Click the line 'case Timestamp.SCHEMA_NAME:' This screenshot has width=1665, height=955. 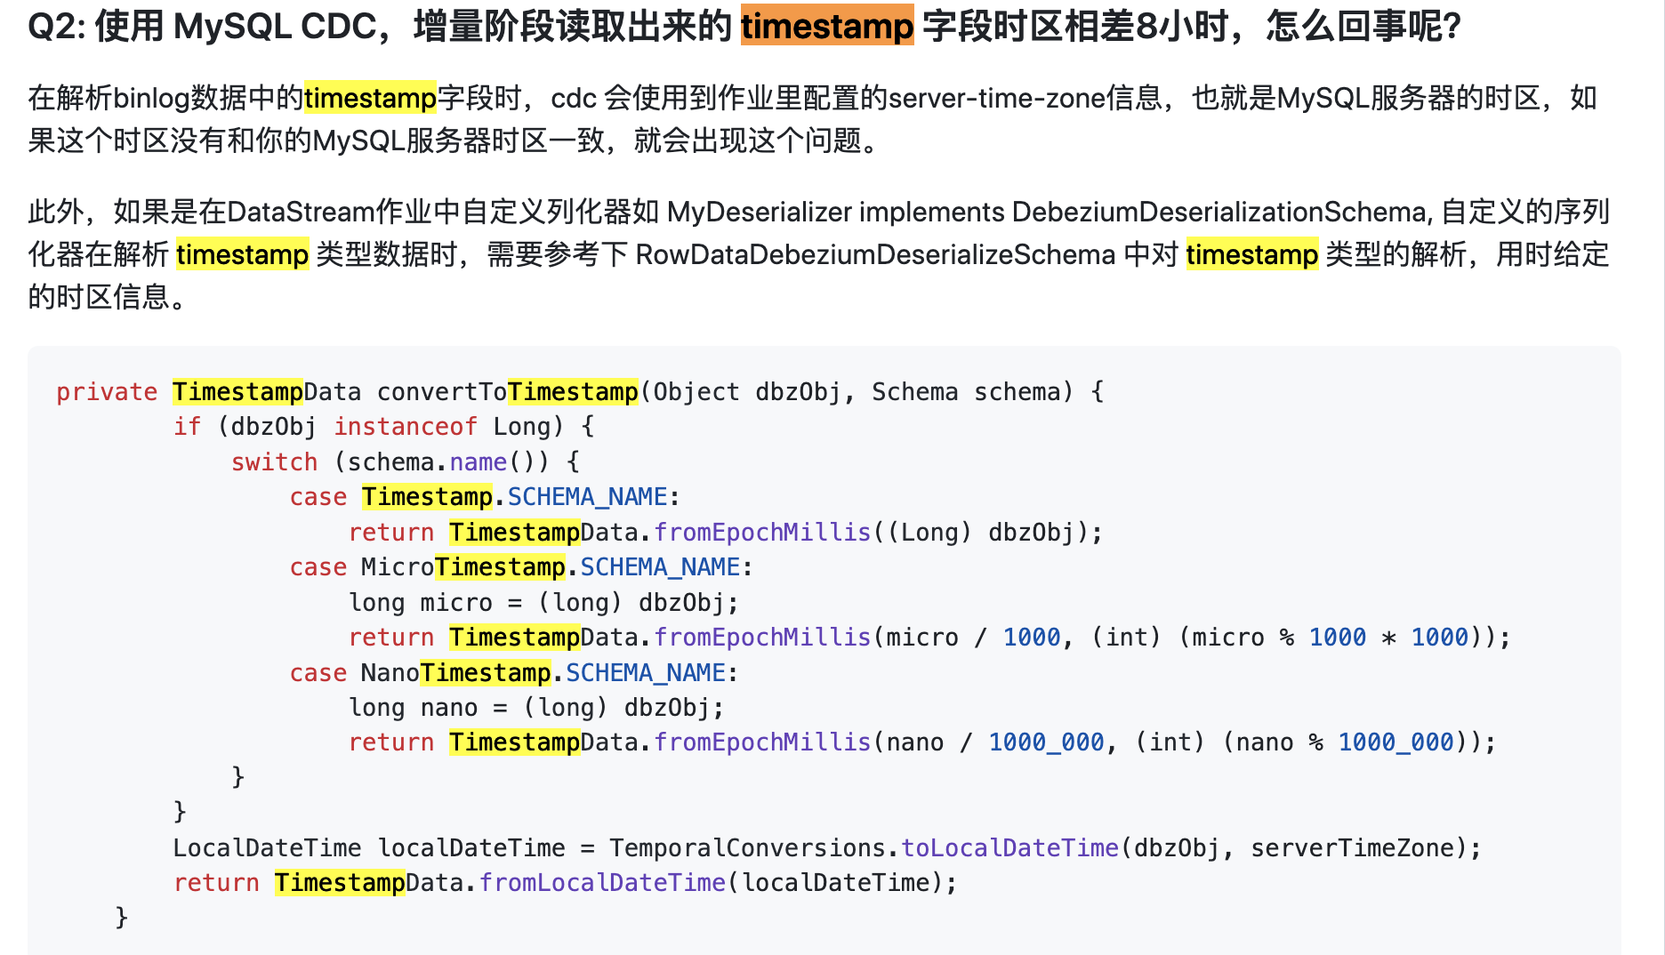tap(485, 497)
